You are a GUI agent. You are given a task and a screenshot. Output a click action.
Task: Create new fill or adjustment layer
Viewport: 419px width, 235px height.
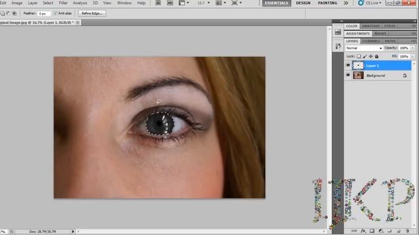coord(381,230)
